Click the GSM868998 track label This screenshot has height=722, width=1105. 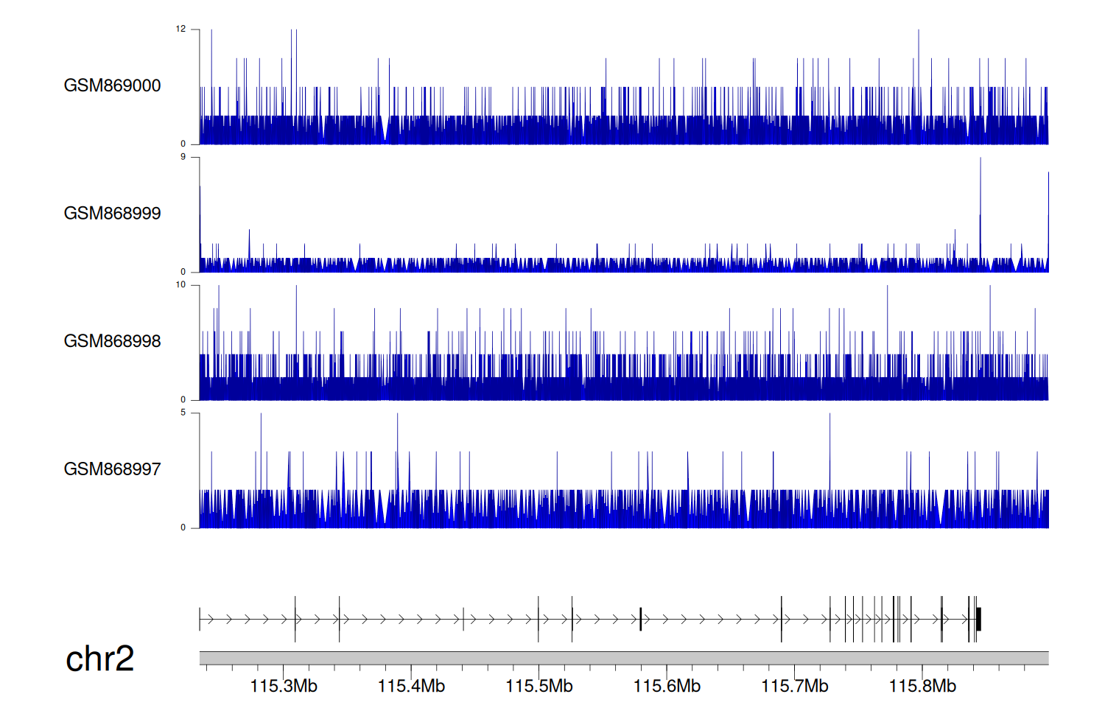(x=112, y=341)
